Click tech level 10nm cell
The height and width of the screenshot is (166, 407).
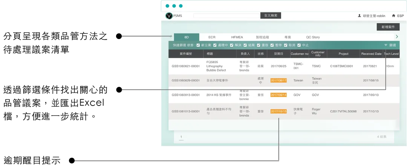[390, 66]
